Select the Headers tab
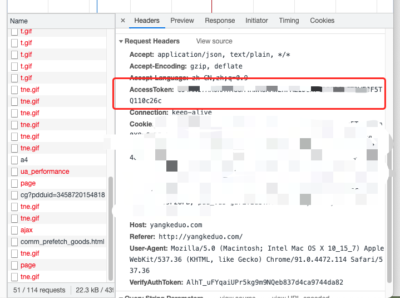This screenshot has width=400, height=298. [147, 21]
